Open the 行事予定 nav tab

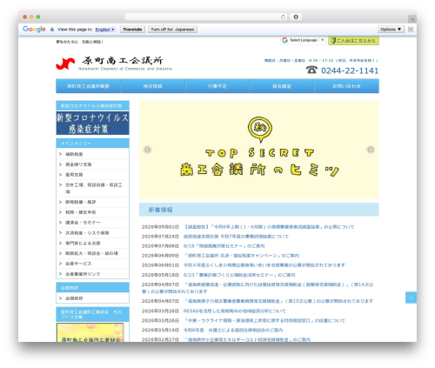217,86
